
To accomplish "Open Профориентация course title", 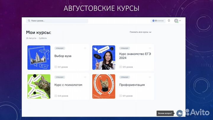I will (x=132, y=85).
